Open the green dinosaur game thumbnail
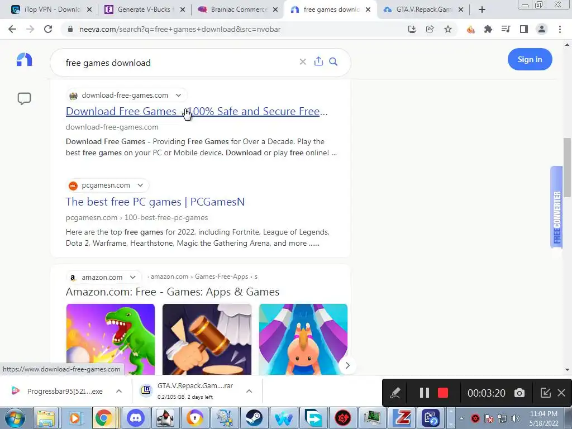 click(x=111, y=339)
